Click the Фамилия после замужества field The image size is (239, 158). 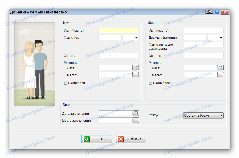pyautogui.click(x=203, y=44)
